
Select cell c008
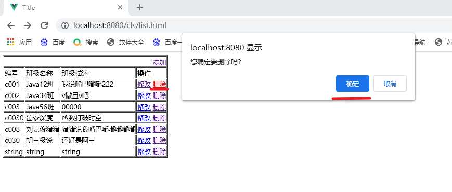(14, 129)
